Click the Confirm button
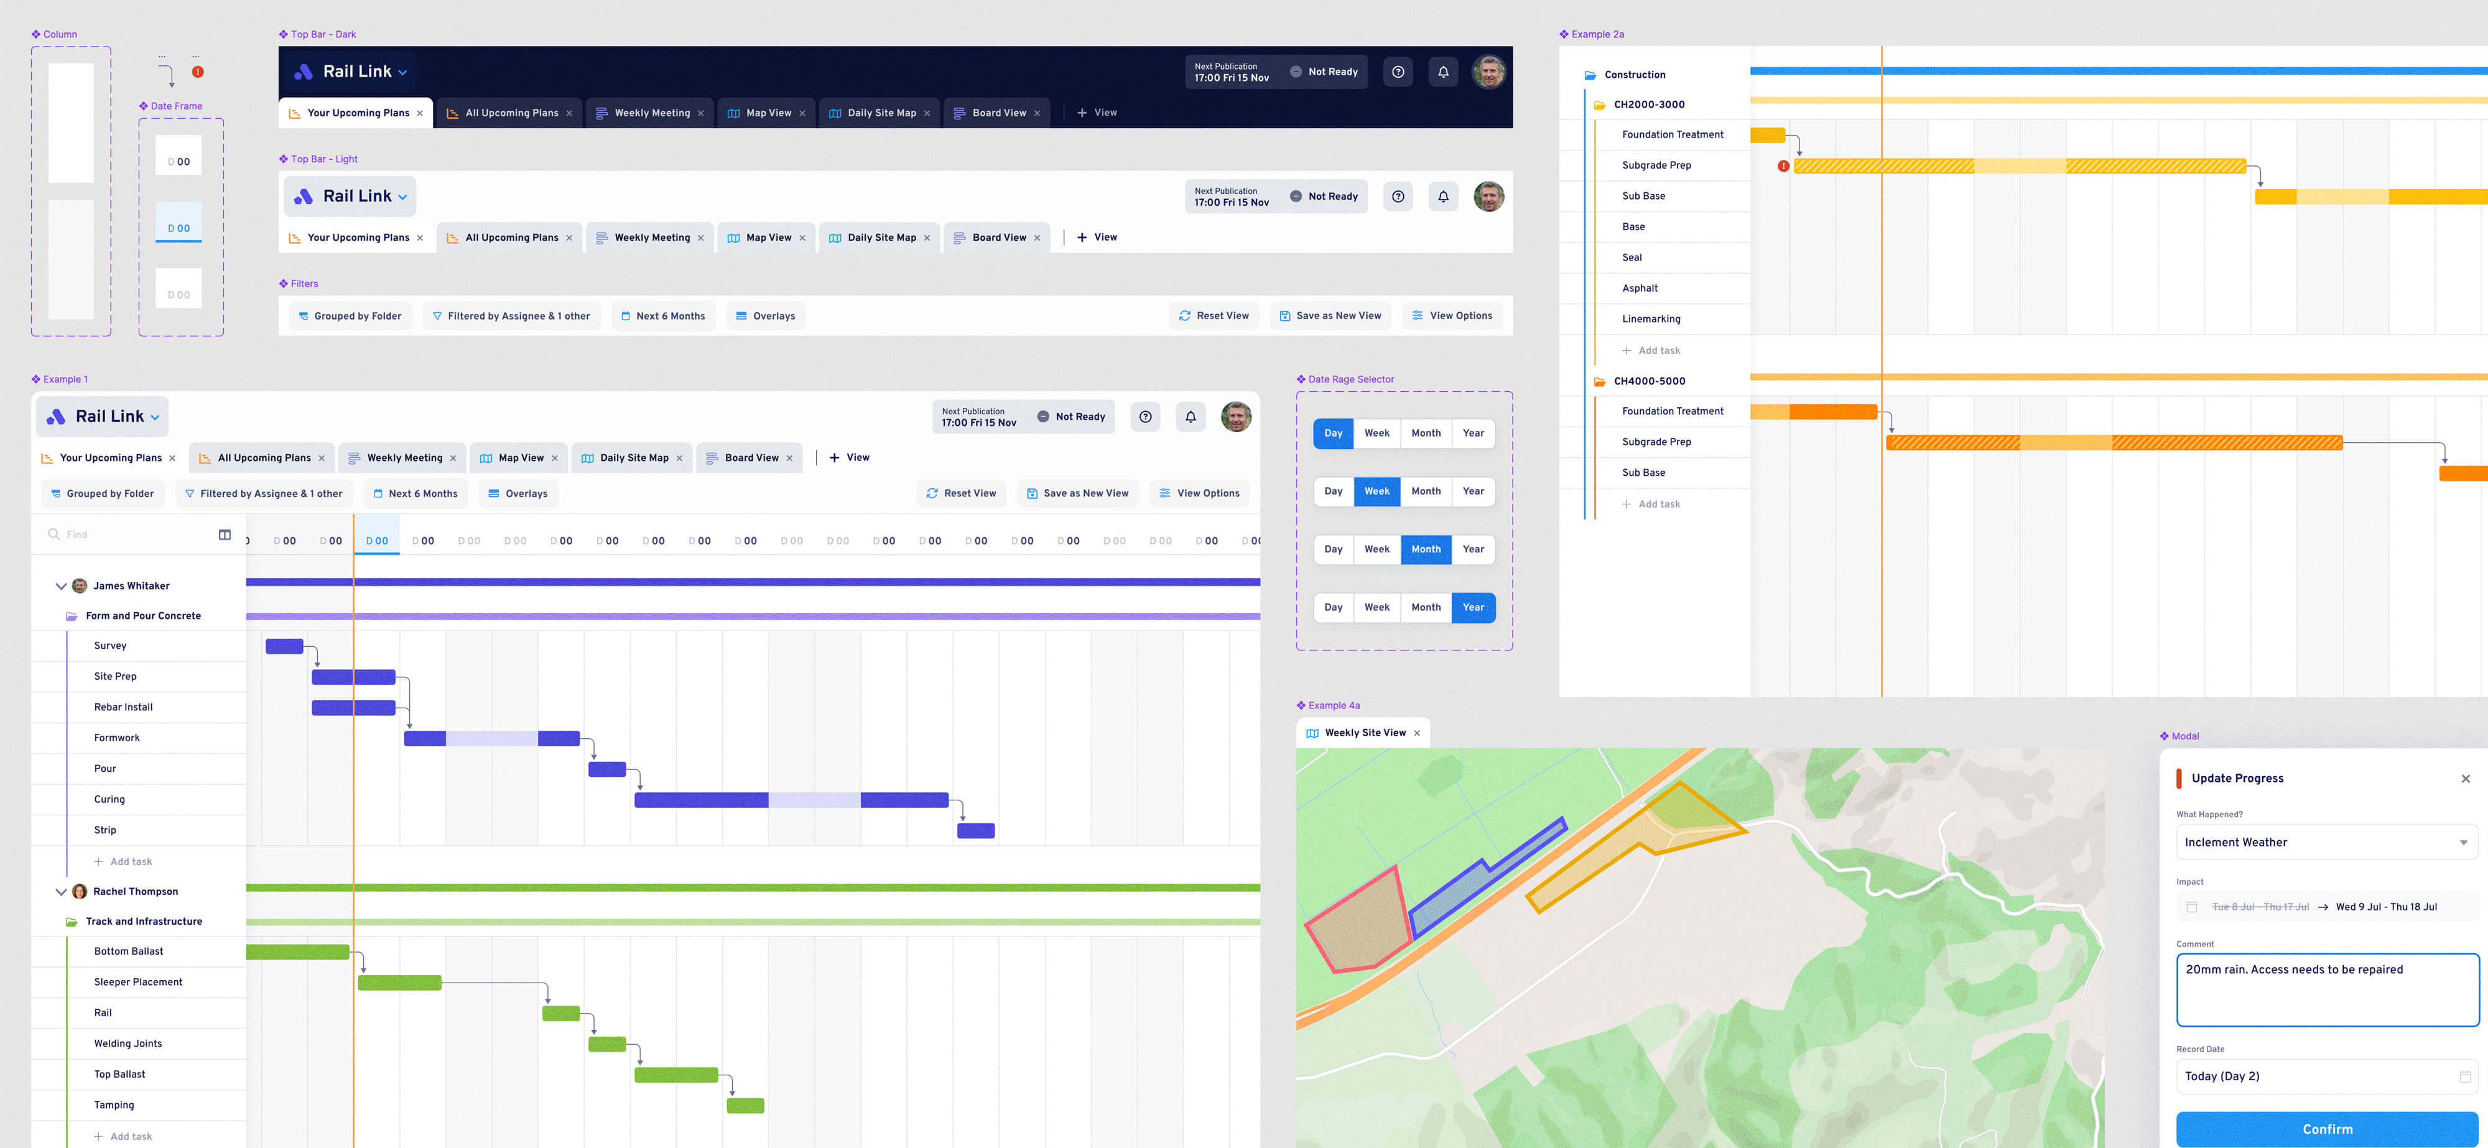This screenshot has width=2488, height=1148. pos(2327,1129)
